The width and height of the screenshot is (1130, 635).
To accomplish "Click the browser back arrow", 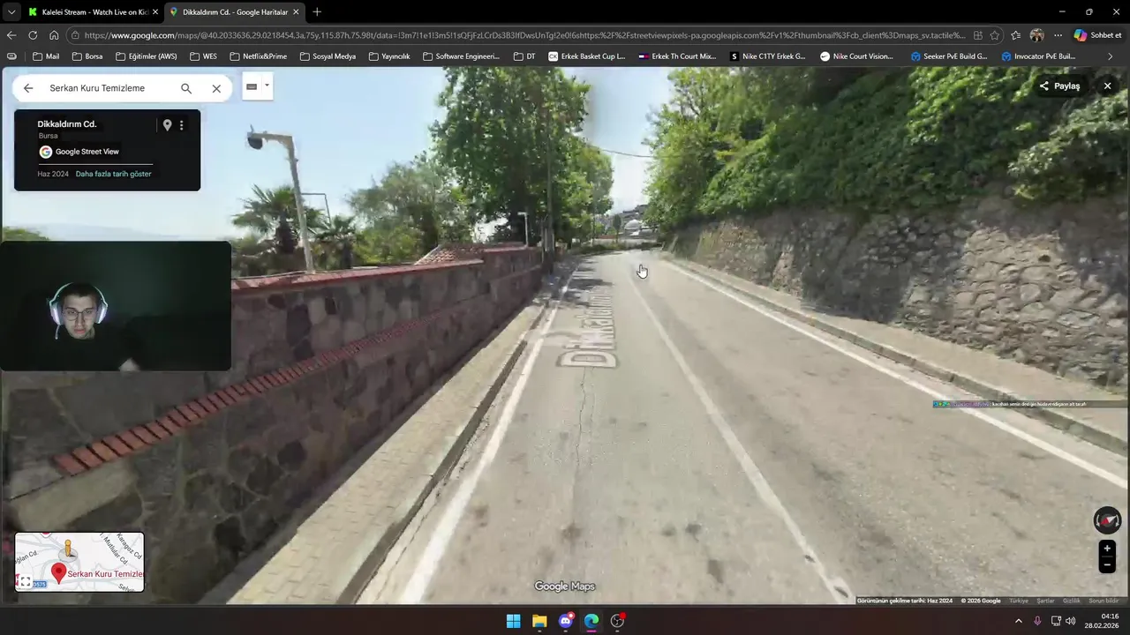I will (x=11, y=35).
